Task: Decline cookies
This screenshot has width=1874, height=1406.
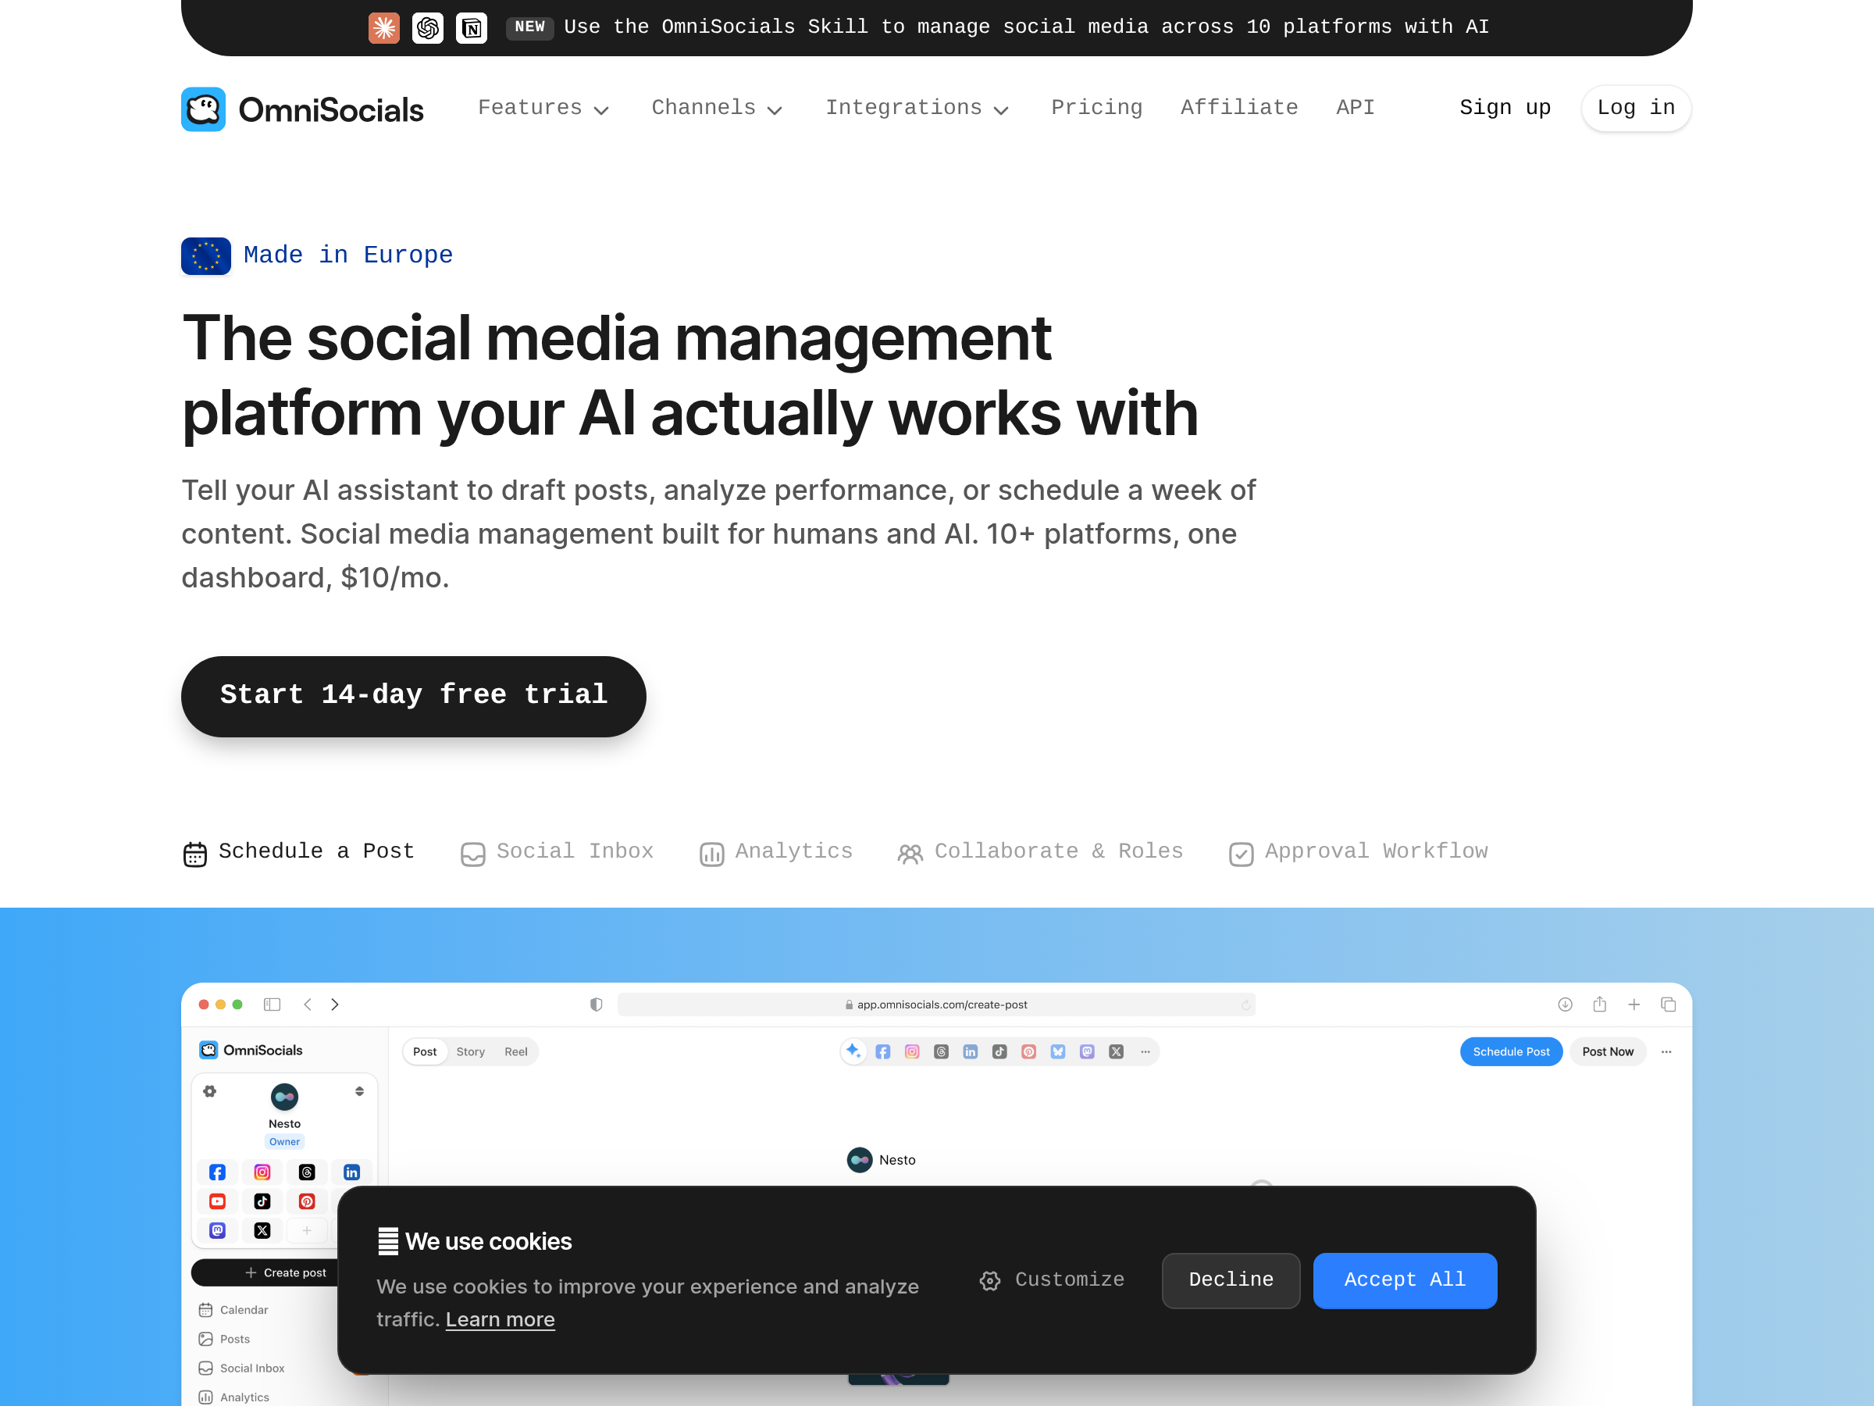Action: (1231, 1279)
